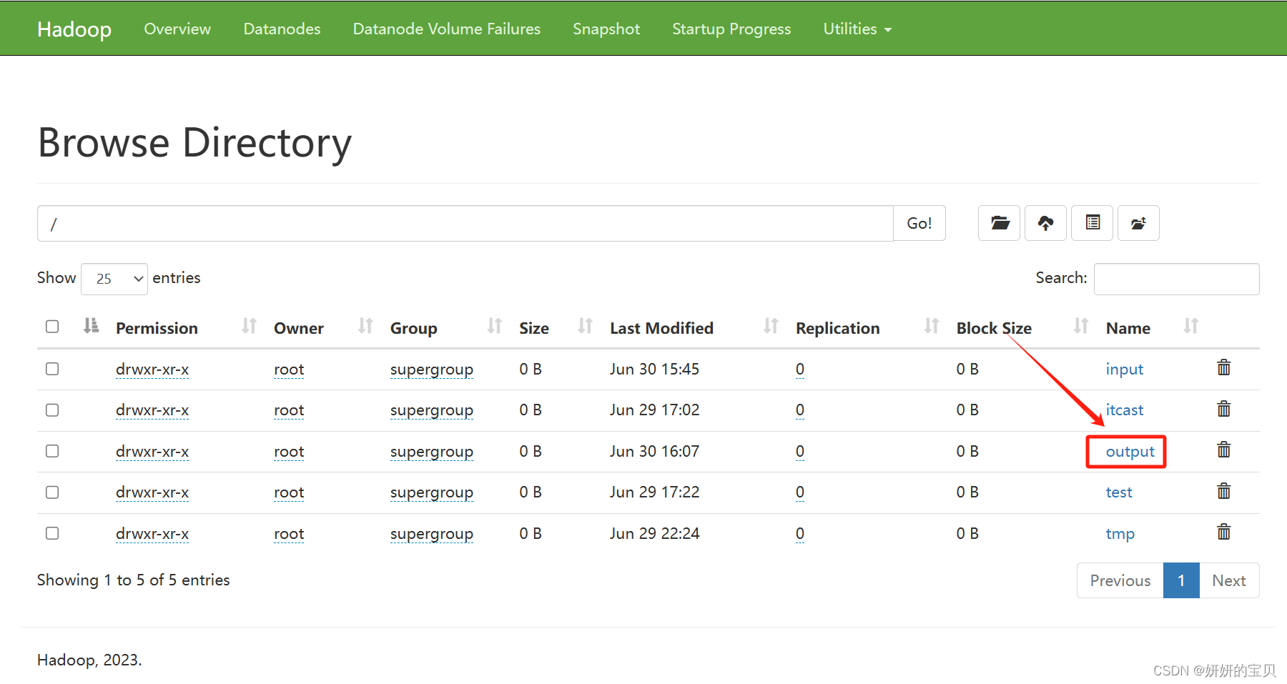This screenshot has width=1287, height=684.
Task: Click the cloud upload files icon
Action: pyautogui.click(x=1045, y=224)
